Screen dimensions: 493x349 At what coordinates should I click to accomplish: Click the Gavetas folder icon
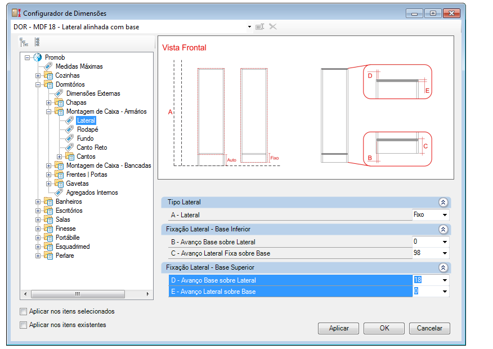tap(59, 184)
